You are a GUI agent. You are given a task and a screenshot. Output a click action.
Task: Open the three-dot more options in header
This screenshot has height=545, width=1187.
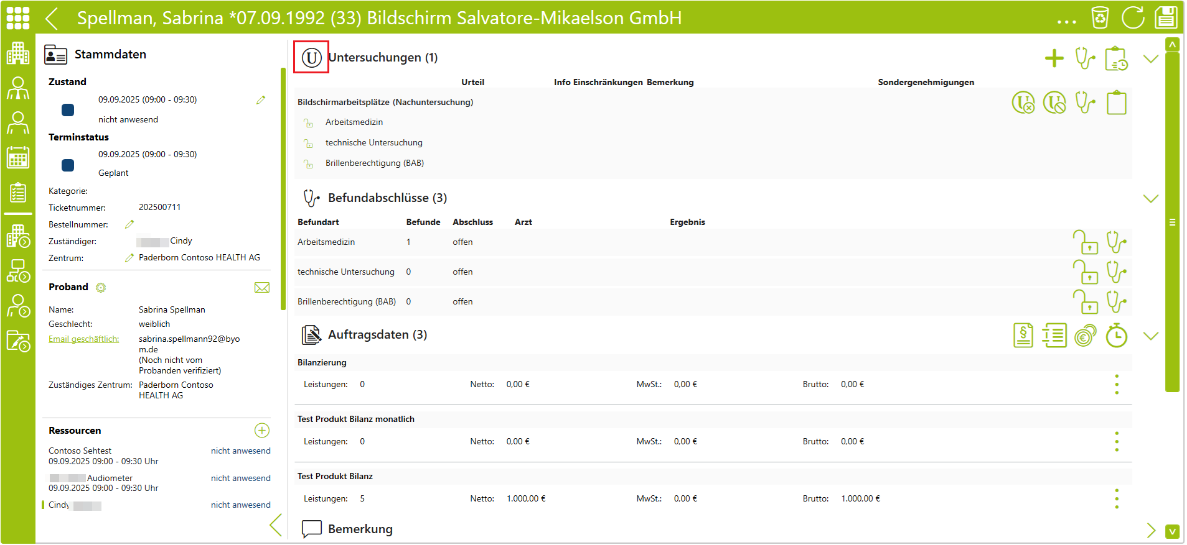pos(1066,22)
